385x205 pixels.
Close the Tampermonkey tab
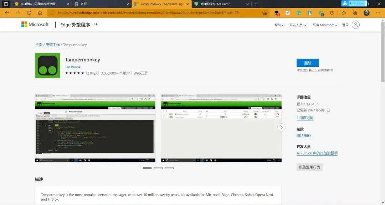click(x=188, y=4)
